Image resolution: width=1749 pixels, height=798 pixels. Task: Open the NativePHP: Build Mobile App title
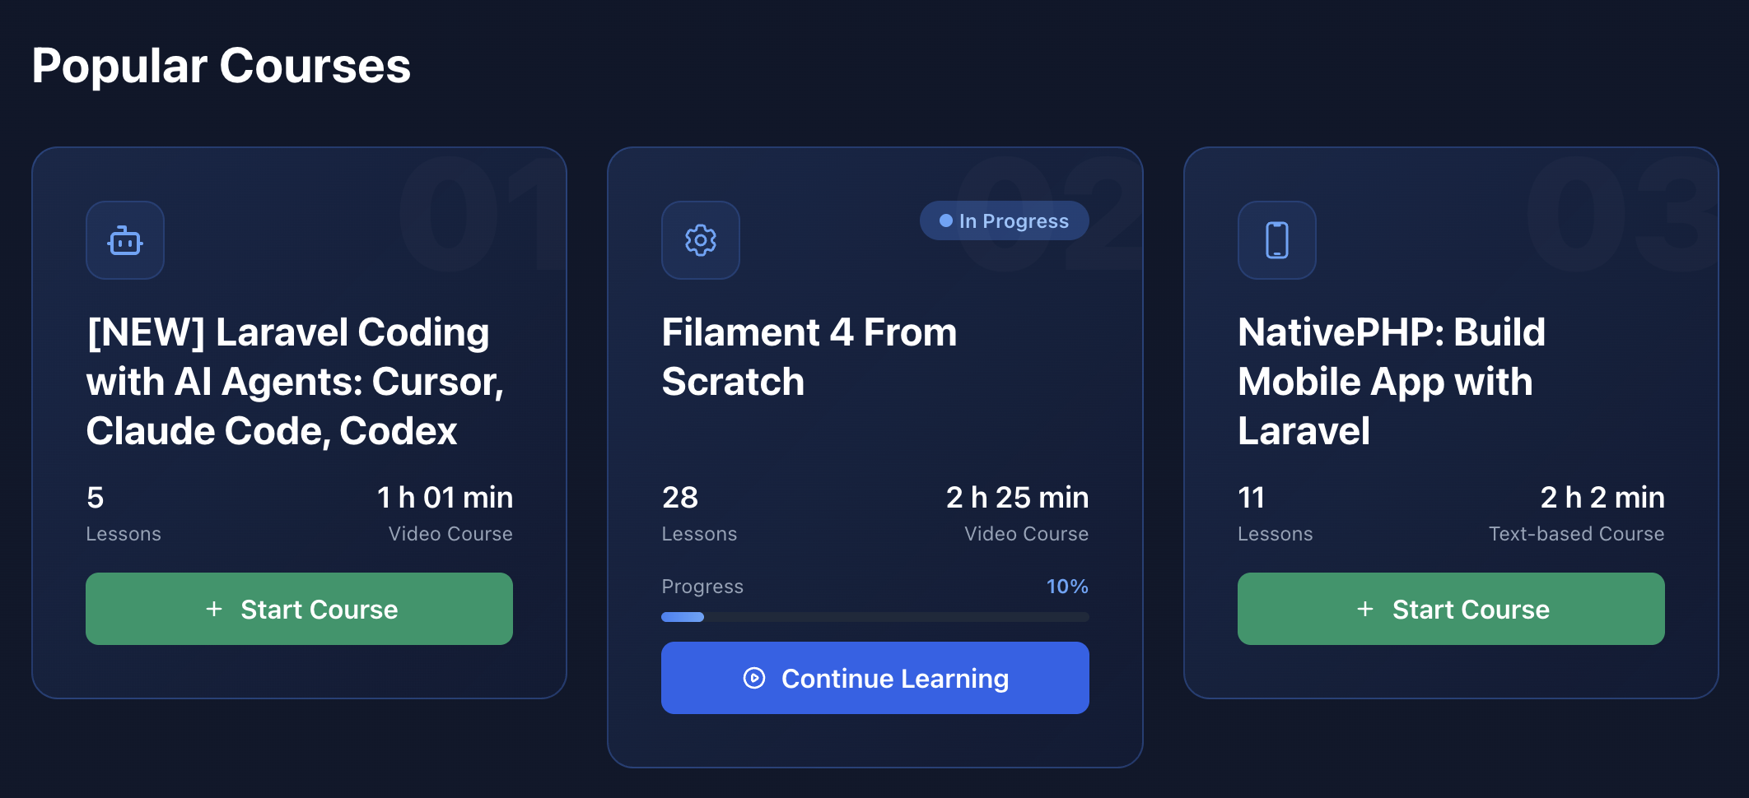(x=1391, y=381)
